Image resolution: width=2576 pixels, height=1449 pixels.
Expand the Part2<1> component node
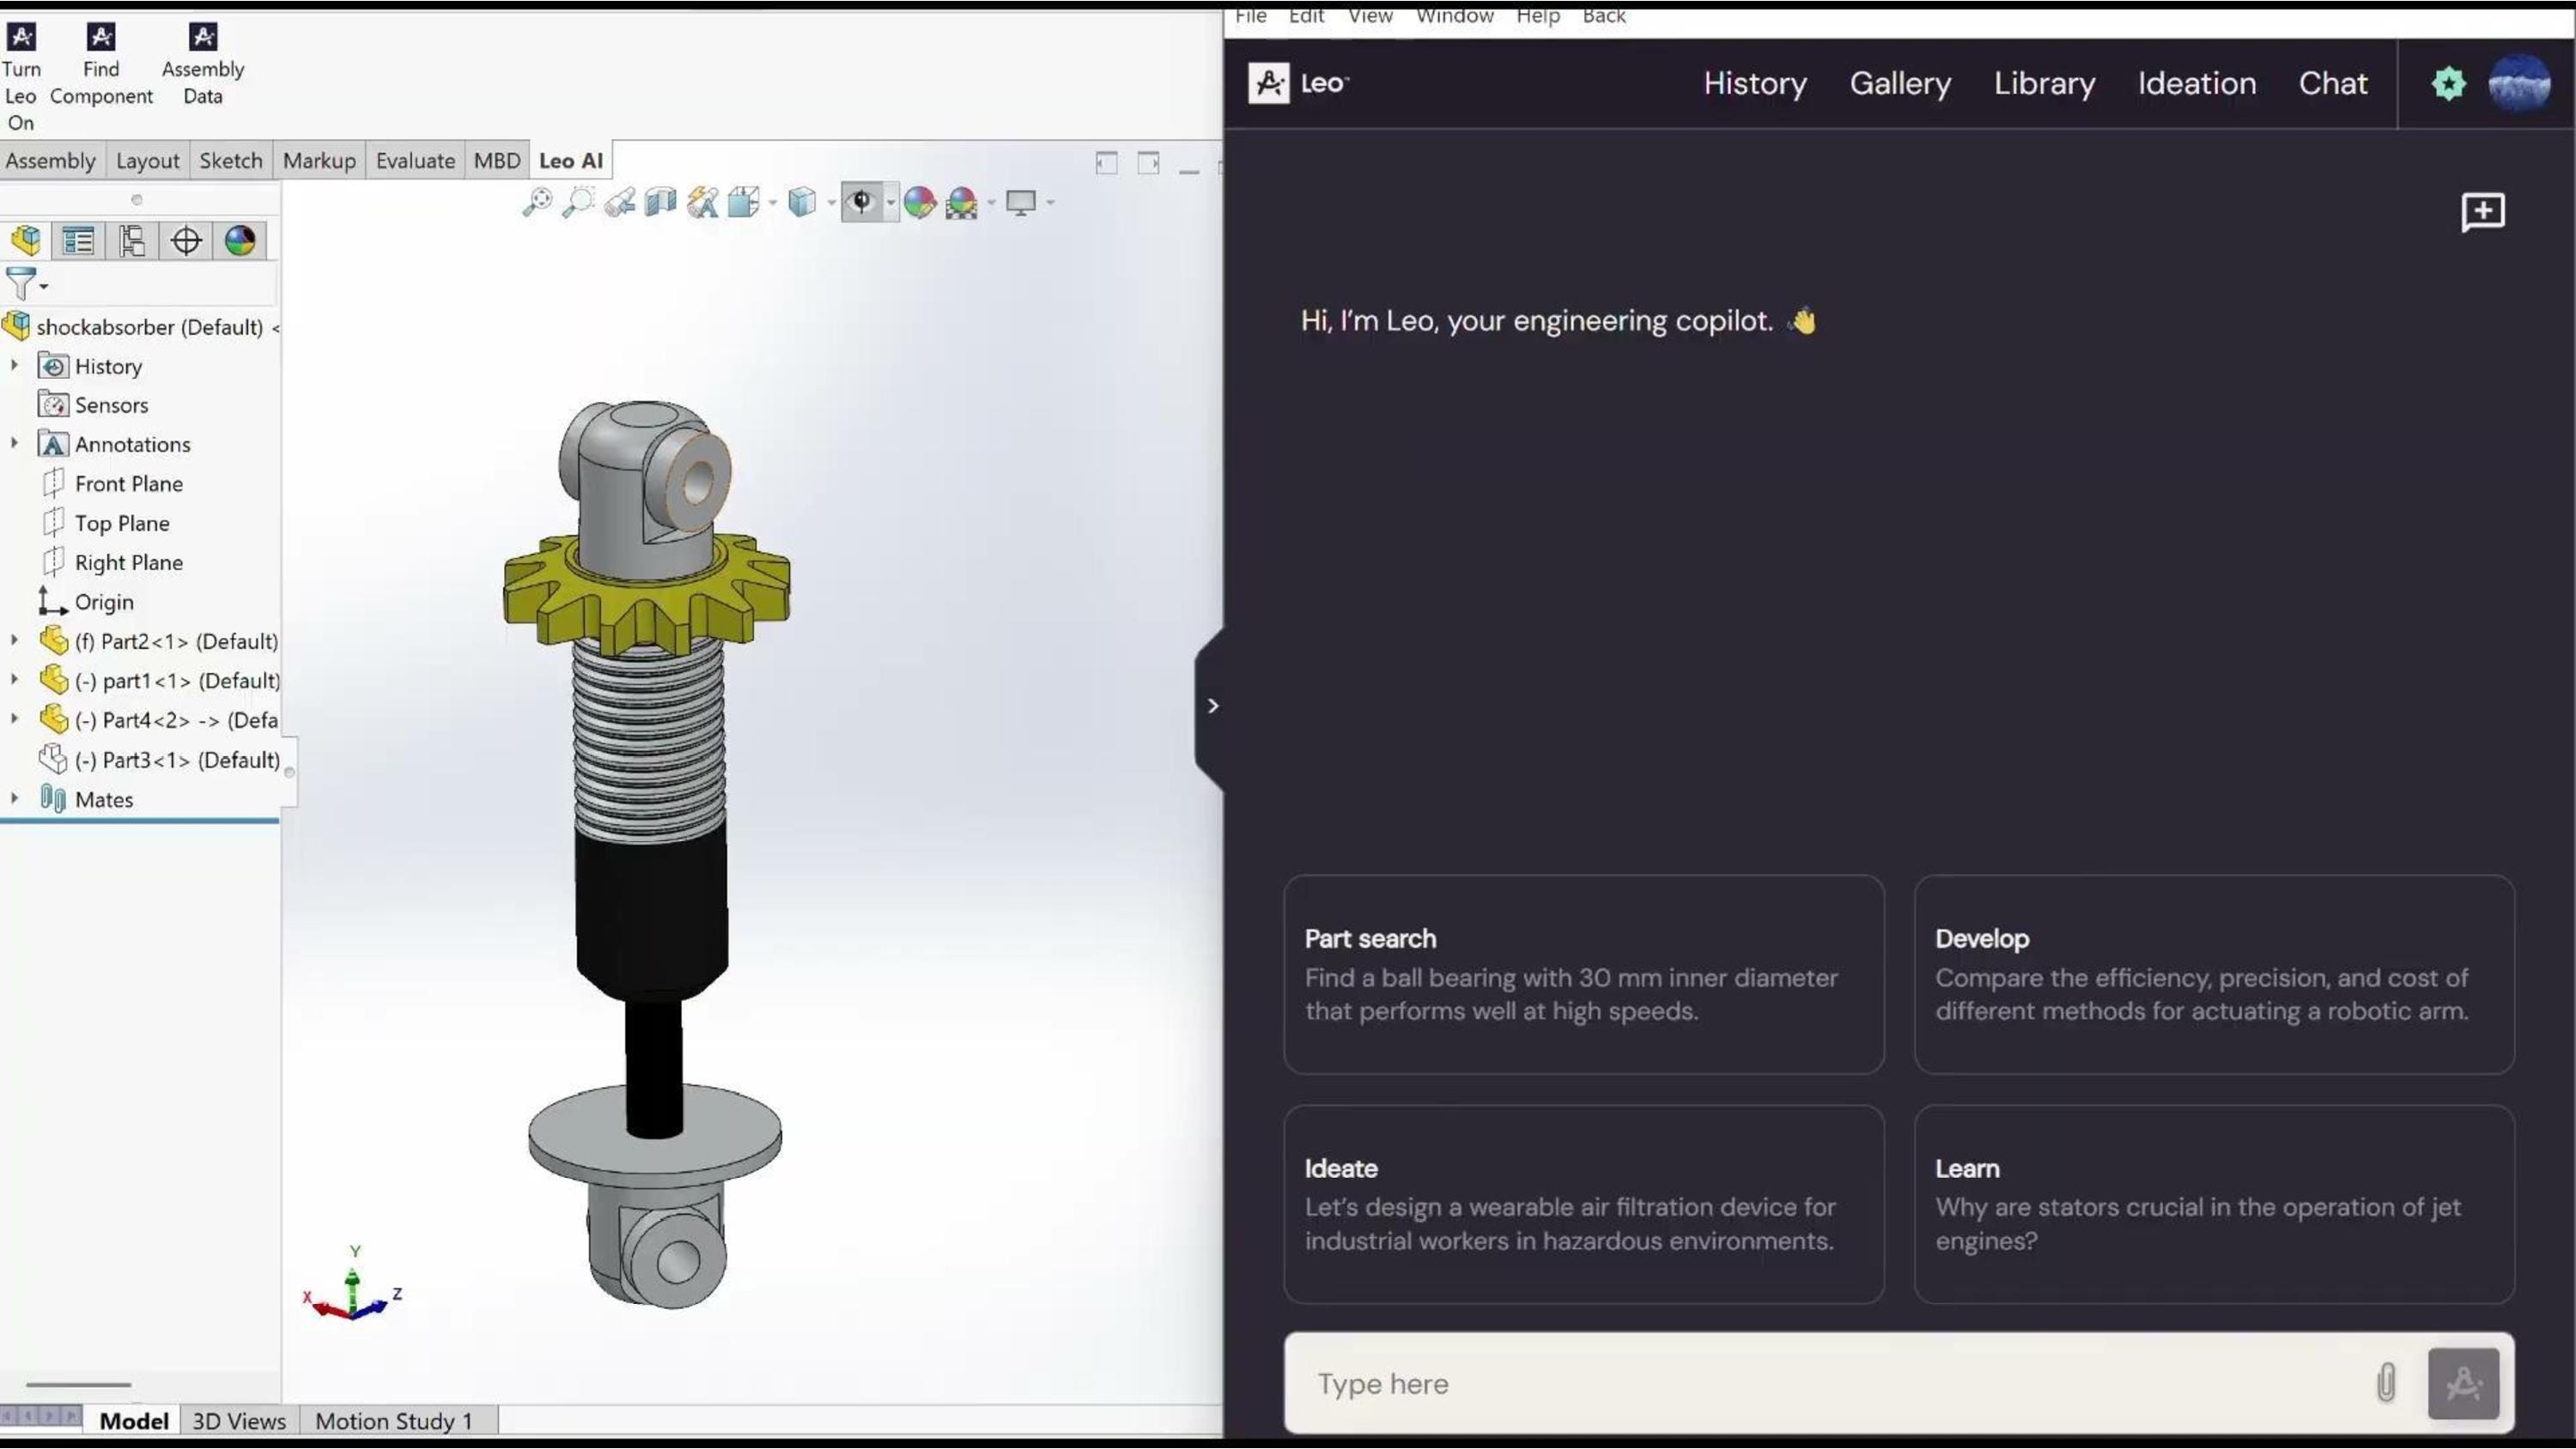(x=14, y=640)
